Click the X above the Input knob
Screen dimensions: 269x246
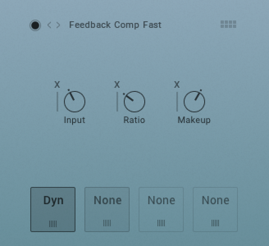(x=57, y=84)
